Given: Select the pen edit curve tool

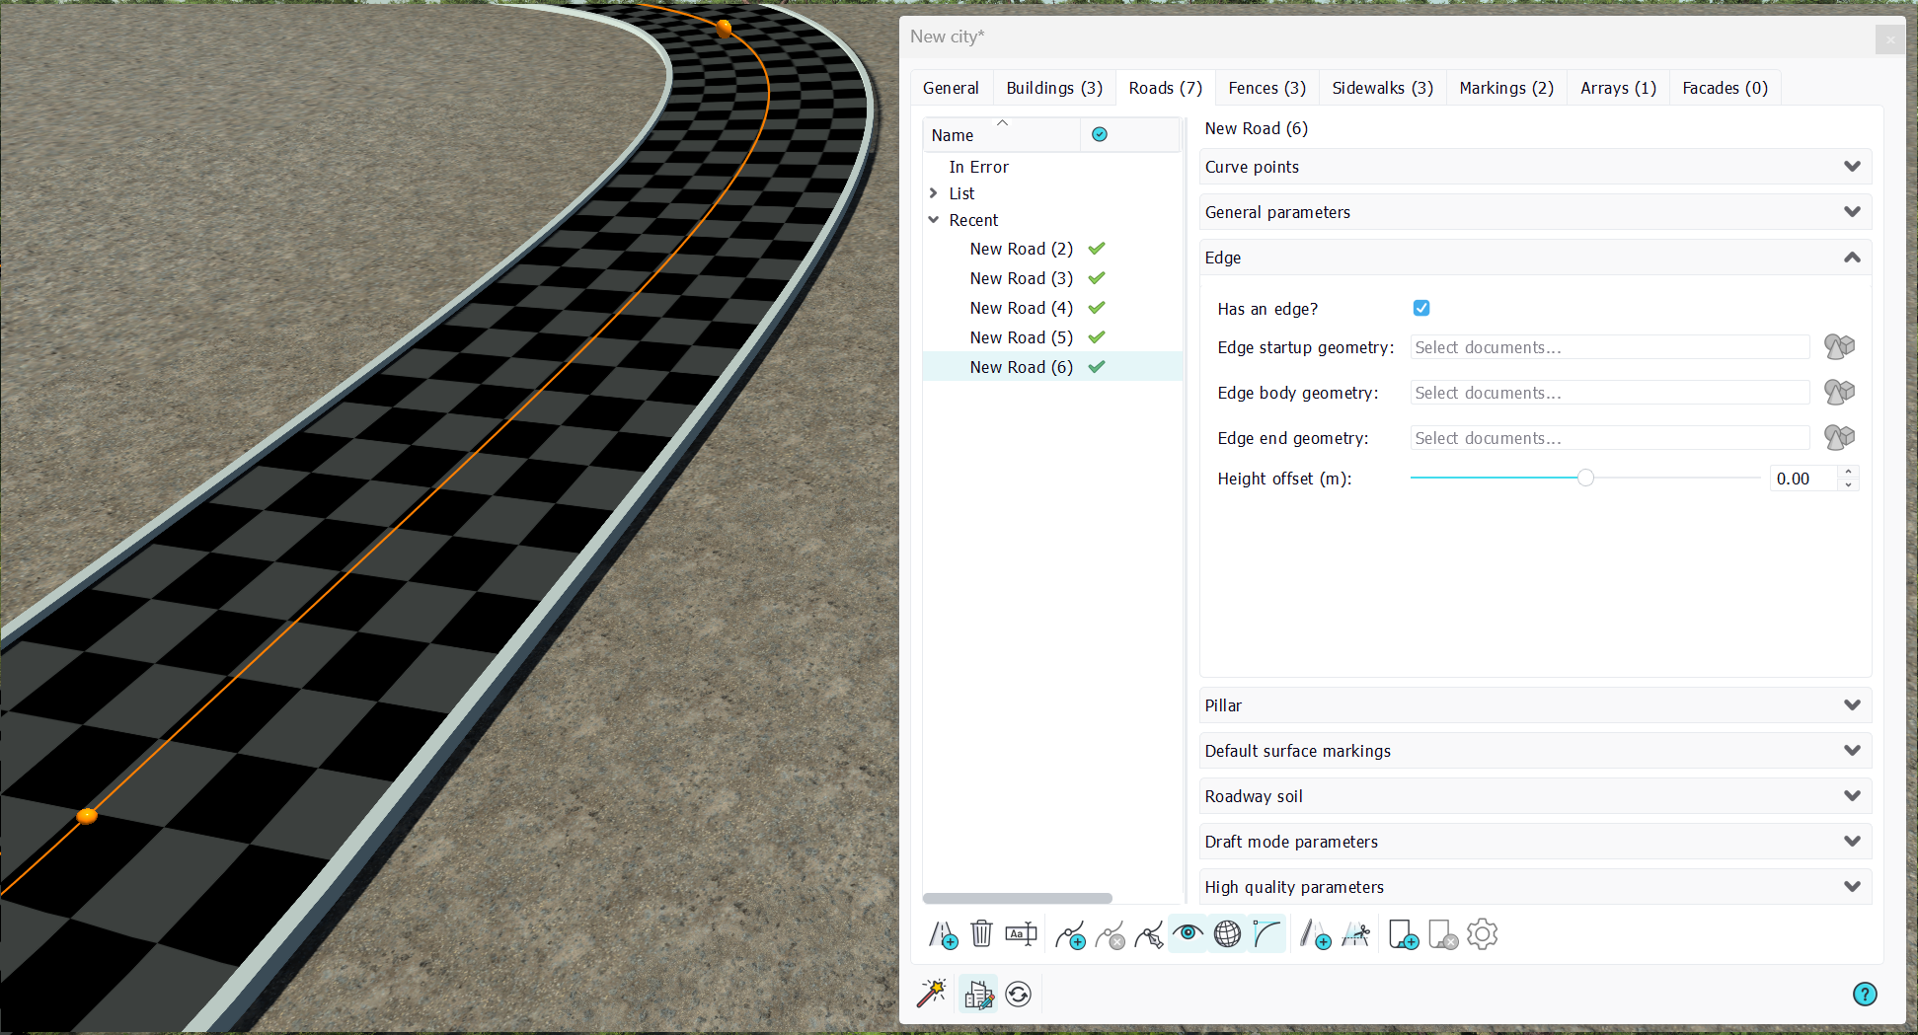Looking at the screenshot, I should (1149, 934).
